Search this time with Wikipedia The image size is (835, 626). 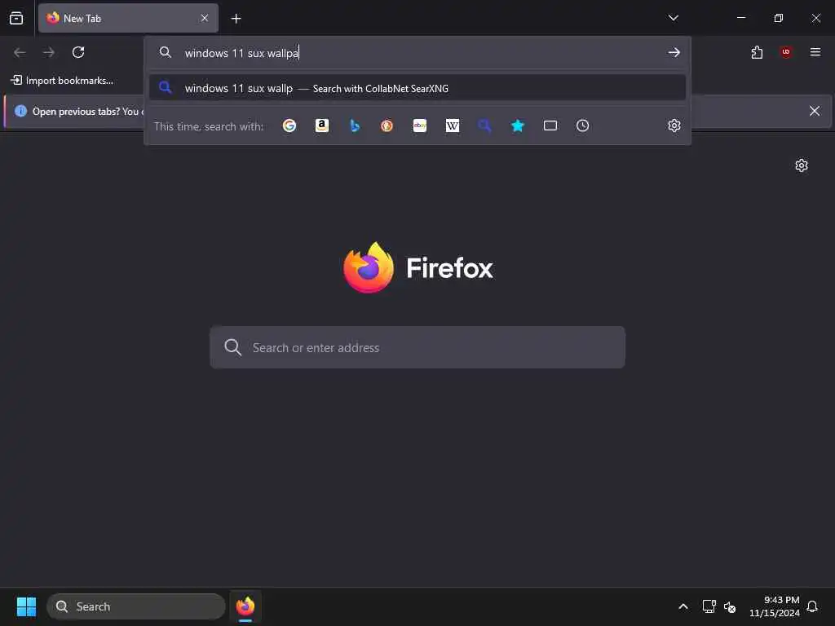pyautogui.click(x=452, y=126)
